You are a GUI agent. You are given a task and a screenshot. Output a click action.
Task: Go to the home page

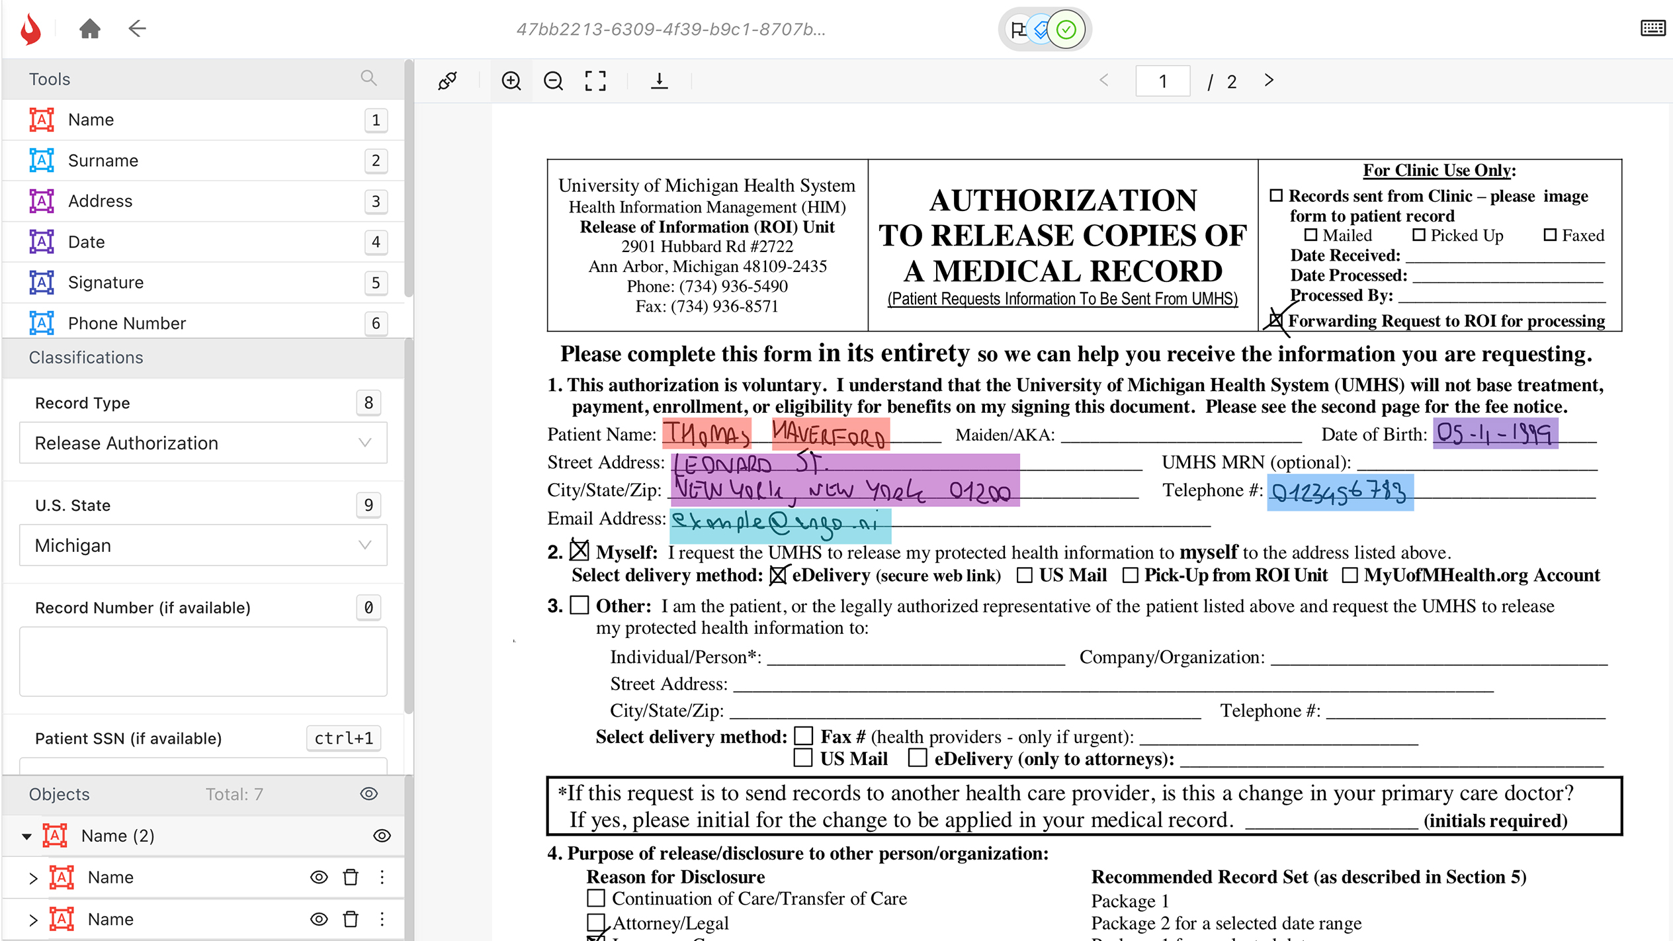90,28
